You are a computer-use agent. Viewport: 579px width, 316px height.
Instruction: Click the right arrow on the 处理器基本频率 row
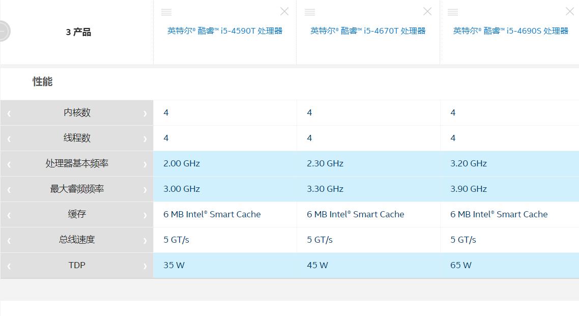click(146, 163)
